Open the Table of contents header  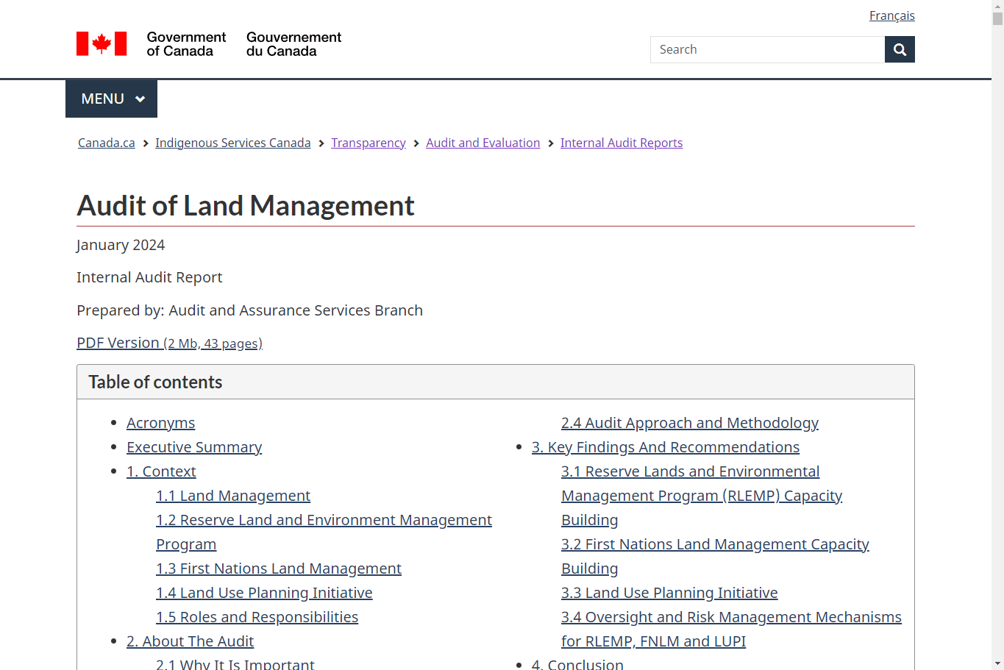point(155,382)
